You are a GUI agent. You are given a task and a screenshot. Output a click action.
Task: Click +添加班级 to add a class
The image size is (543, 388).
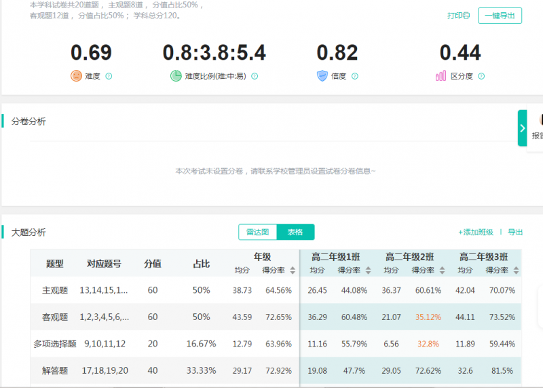point(476,232)
